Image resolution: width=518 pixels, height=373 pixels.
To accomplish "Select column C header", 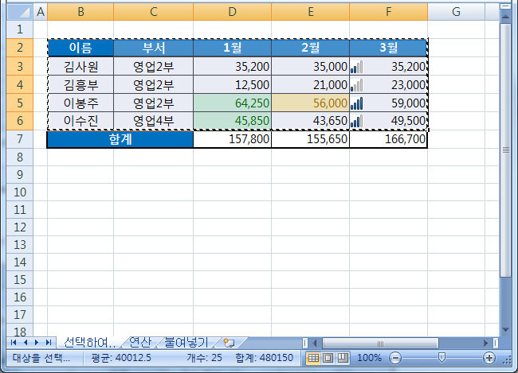I will (x=154, y=12).
